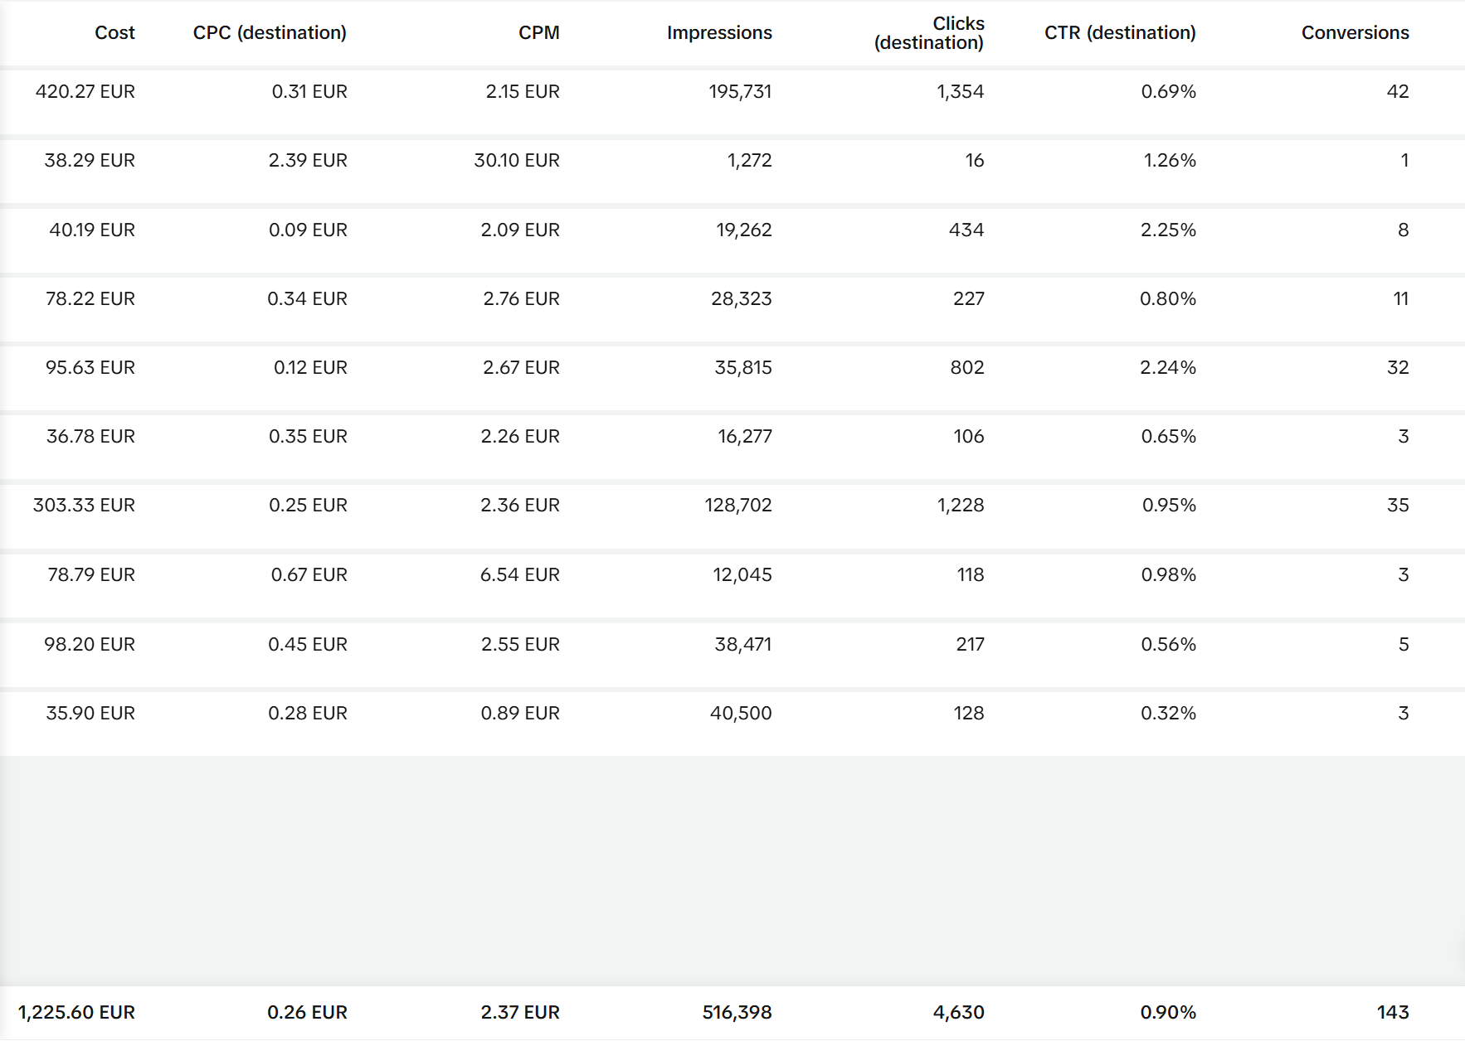Select the total CPM 2.37 EUR
Viewport: 1465px width, 1041px height.
coord(520,1013)
